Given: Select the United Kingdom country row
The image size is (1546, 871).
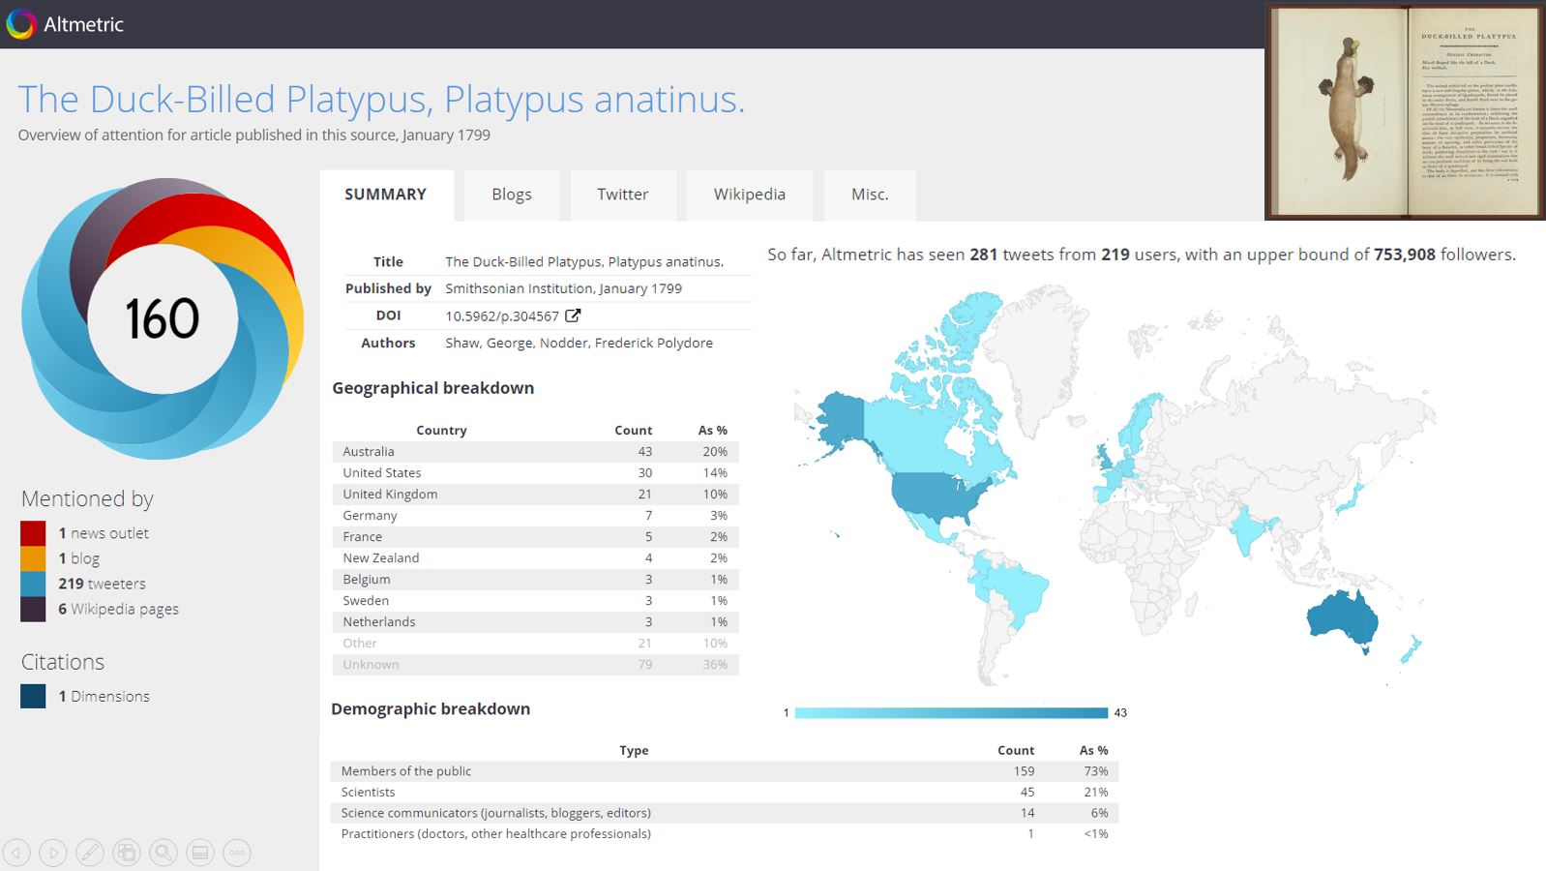Looking at the screenshot, I should pyautogui.click(x=535, y=495).
